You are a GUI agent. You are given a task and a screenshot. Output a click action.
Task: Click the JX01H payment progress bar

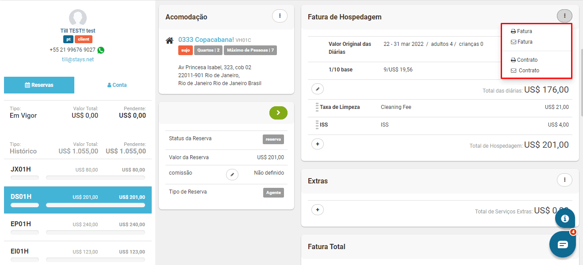(96, 178)
